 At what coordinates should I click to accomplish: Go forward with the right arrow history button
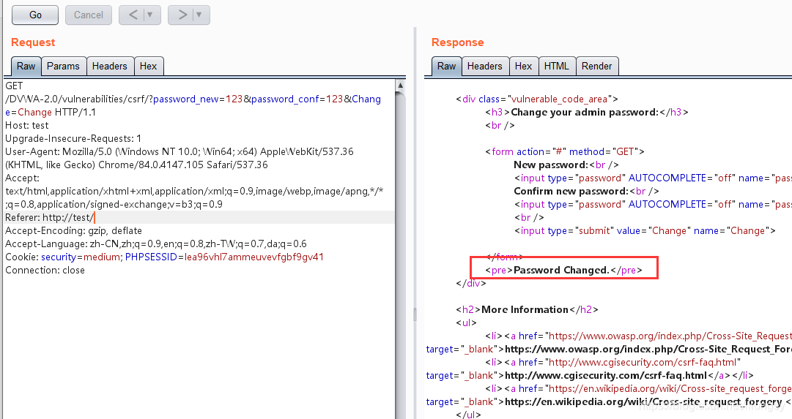coord(182,15)
